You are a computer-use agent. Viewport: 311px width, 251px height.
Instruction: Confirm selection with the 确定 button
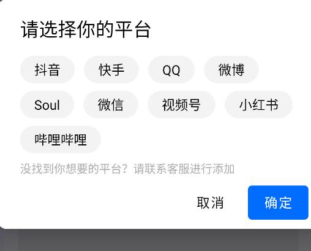click(x=278, y=203)
